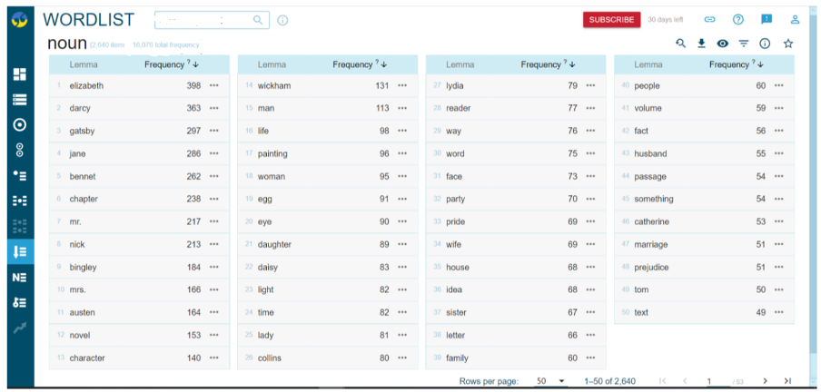Viewport: 821px width, 392px height.
Task: Click the search magnifier above the table
Action: [681, 44]
